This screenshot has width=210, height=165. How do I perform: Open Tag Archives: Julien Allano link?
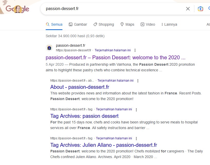[x=104, y=145]
